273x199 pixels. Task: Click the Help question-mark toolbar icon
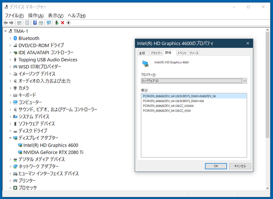pos(35,23)
